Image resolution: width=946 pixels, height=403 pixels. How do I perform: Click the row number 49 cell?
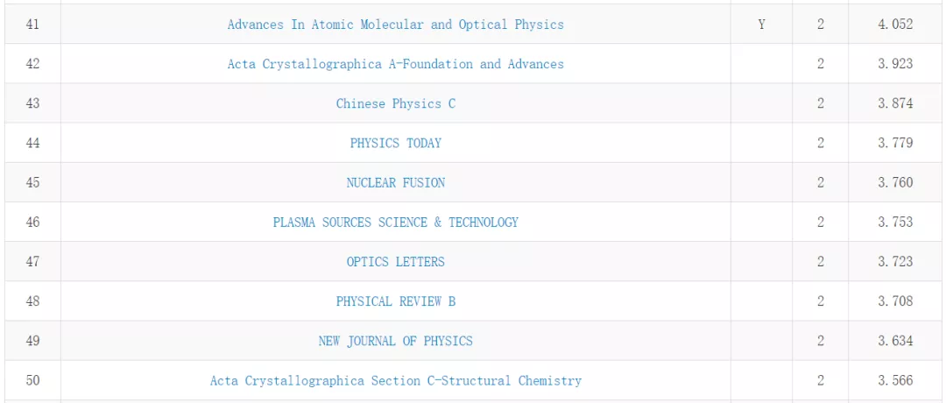click(32, 341)
